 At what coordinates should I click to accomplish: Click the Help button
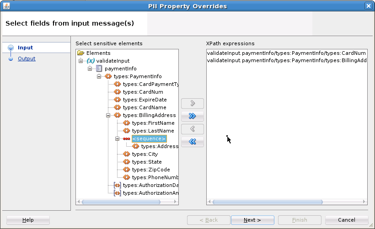28,220
